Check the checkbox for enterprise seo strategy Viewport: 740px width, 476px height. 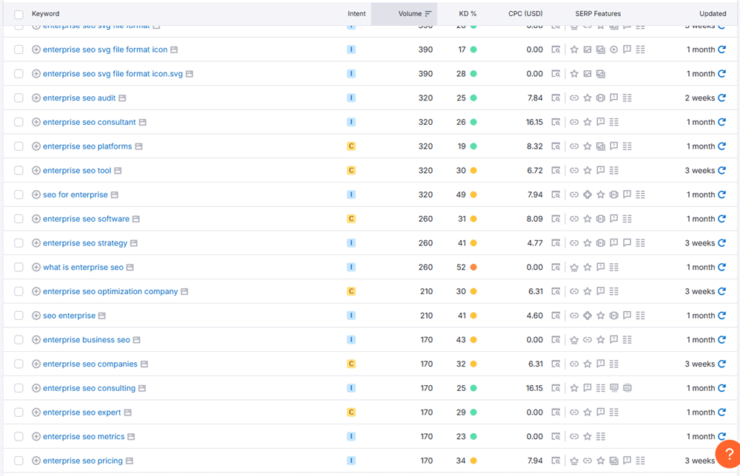click(x=18, y=242)
